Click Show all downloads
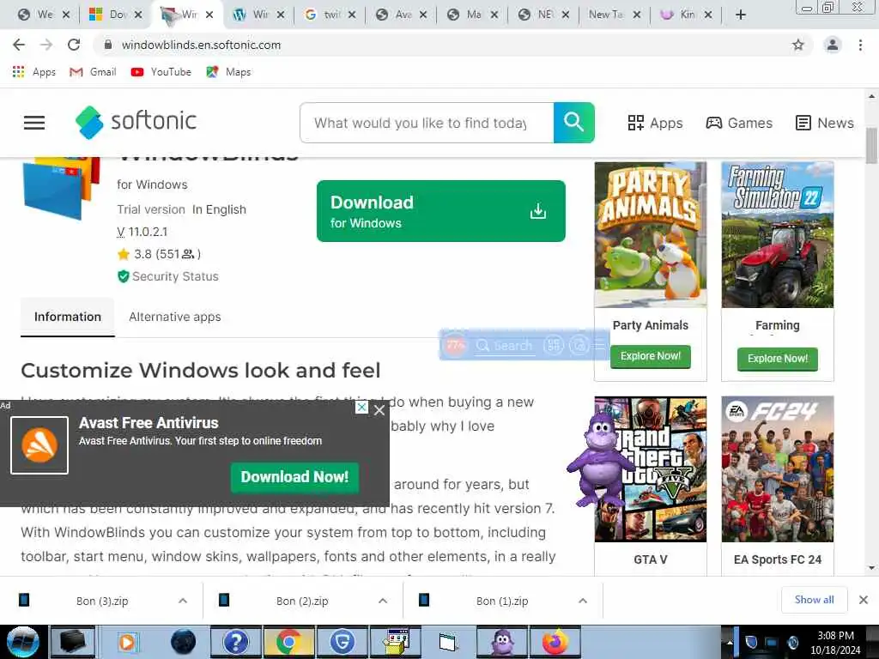The image size is (879, 659). tap(814, 600)
